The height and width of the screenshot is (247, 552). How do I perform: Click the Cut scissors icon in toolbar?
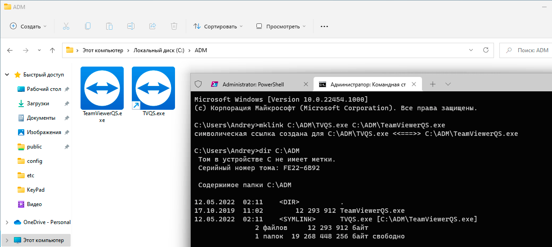coord(66,26)
